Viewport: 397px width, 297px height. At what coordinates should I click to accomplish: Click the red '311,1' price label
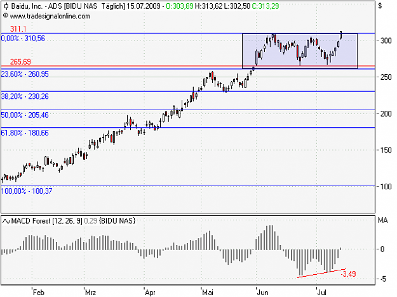point(18,28)
